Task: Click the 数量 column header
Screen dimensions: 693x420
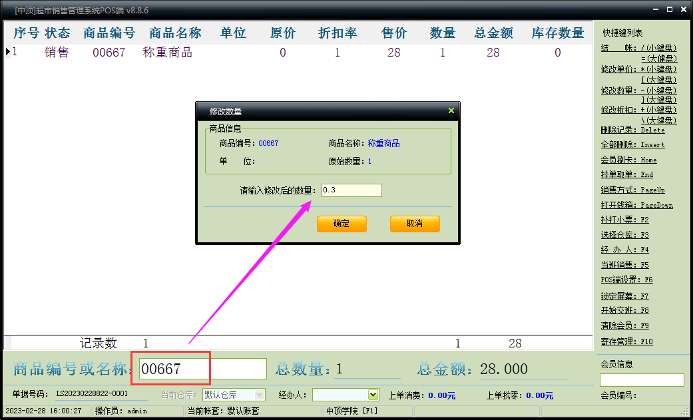Action: point(443,33)
